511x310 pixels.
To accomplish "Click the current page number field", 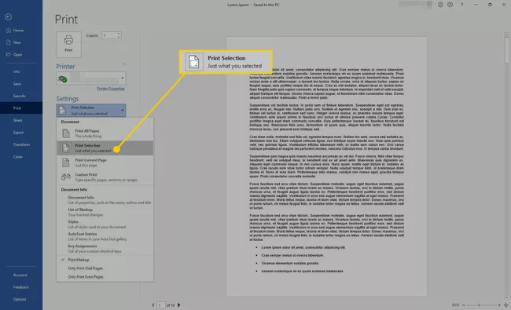I will click(160, 305).
